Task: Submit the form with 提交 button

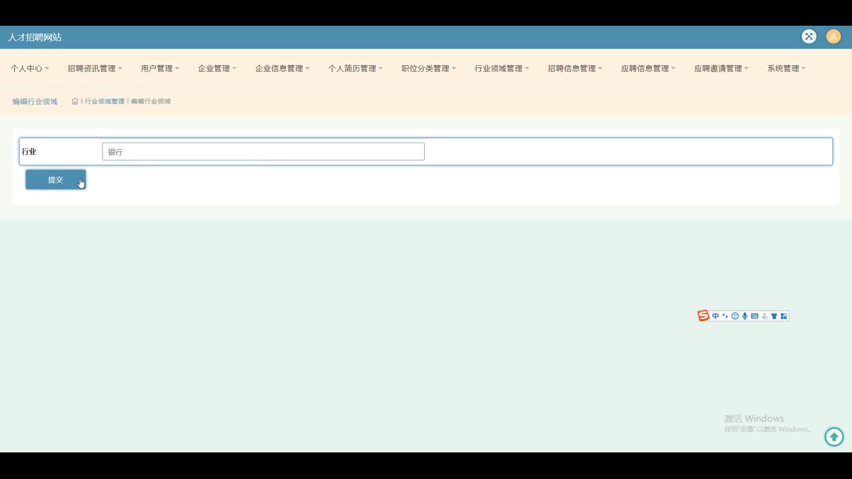Action: 55,180
